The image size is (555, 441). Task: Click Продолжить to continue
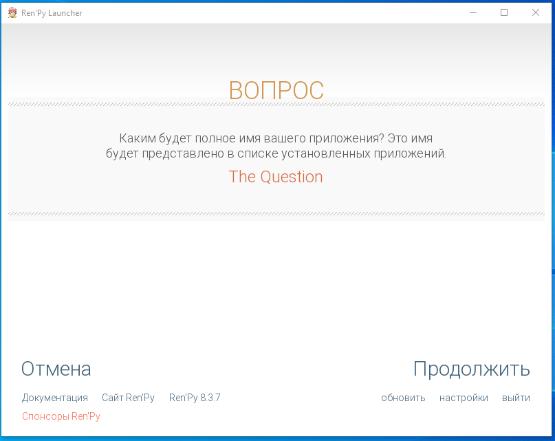pyautogui.click(x=472, y=369)
